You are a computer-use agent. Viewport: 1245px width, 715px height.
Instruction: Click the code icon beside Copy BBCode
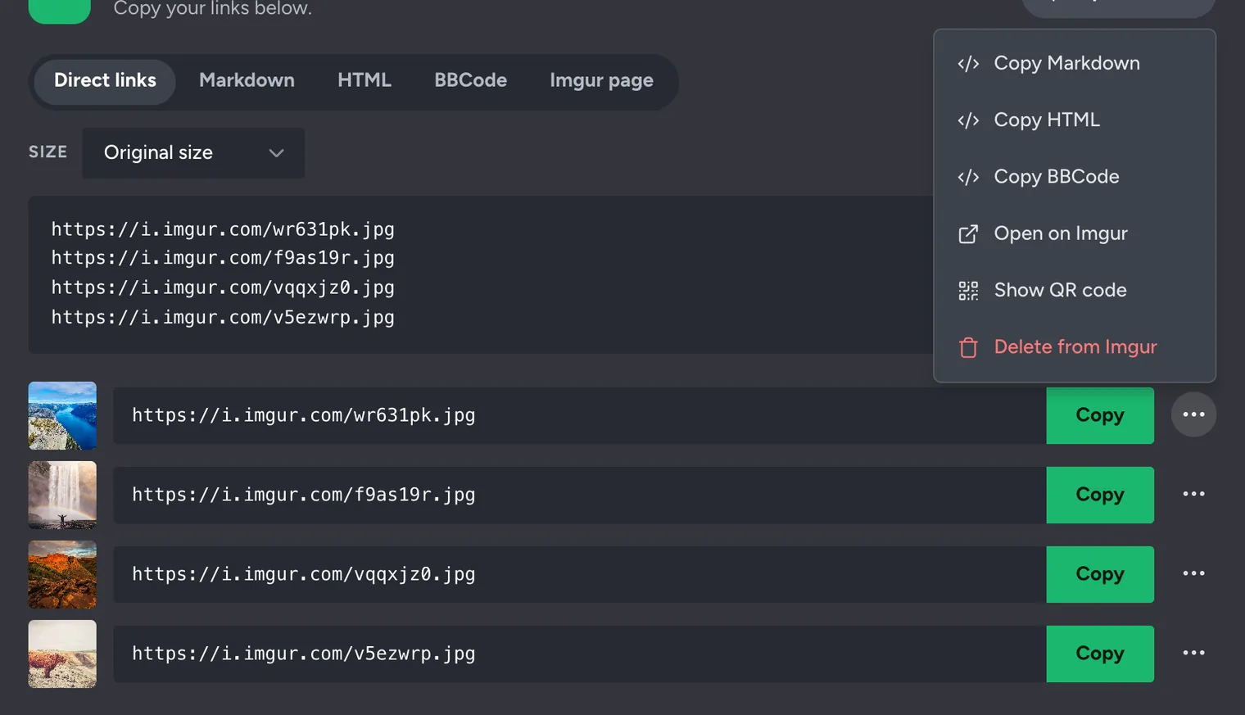point(968,177)
